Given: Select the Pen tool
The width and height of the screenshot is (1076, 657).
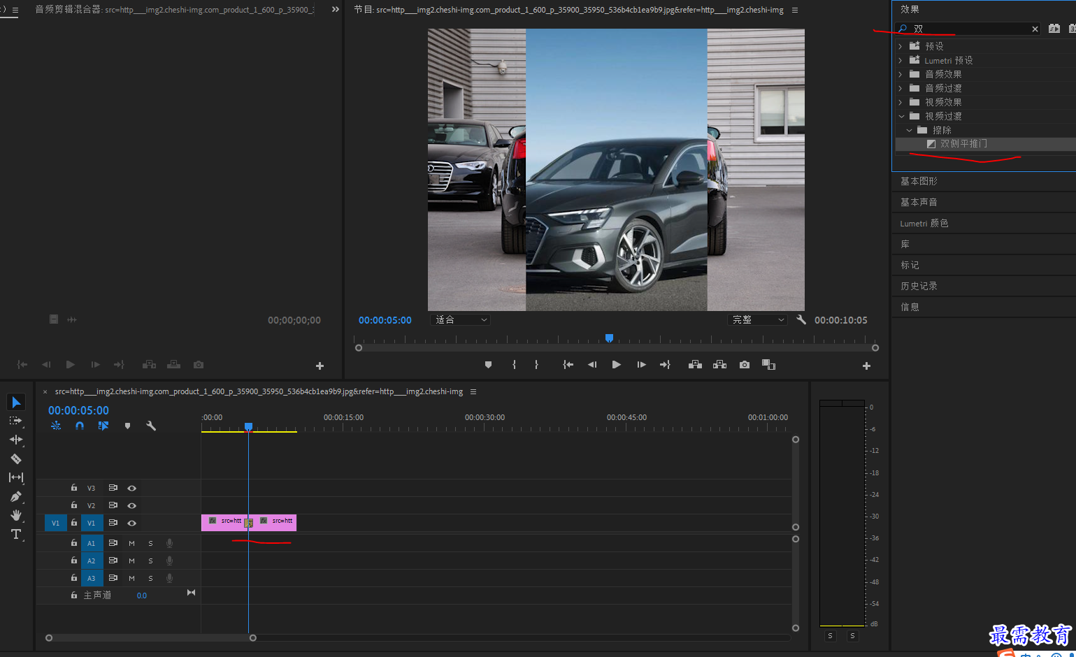Looking at the screenshot, I should (x=16, y=496).
